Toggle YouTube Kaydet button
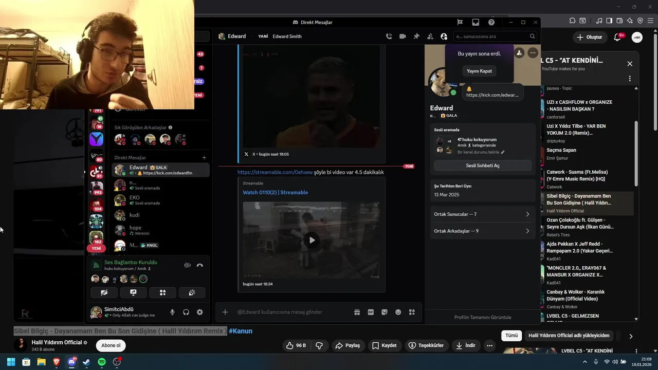Image resolution: width=658 pixels, height=370 pixels. coord(384,345)
